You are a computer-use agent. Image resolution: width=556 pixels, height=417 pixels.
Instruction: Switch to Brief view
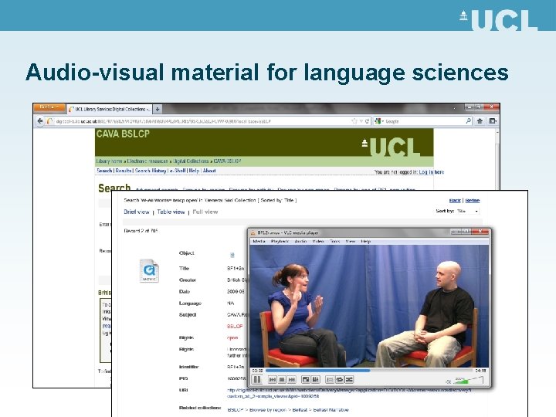(136, 212)
